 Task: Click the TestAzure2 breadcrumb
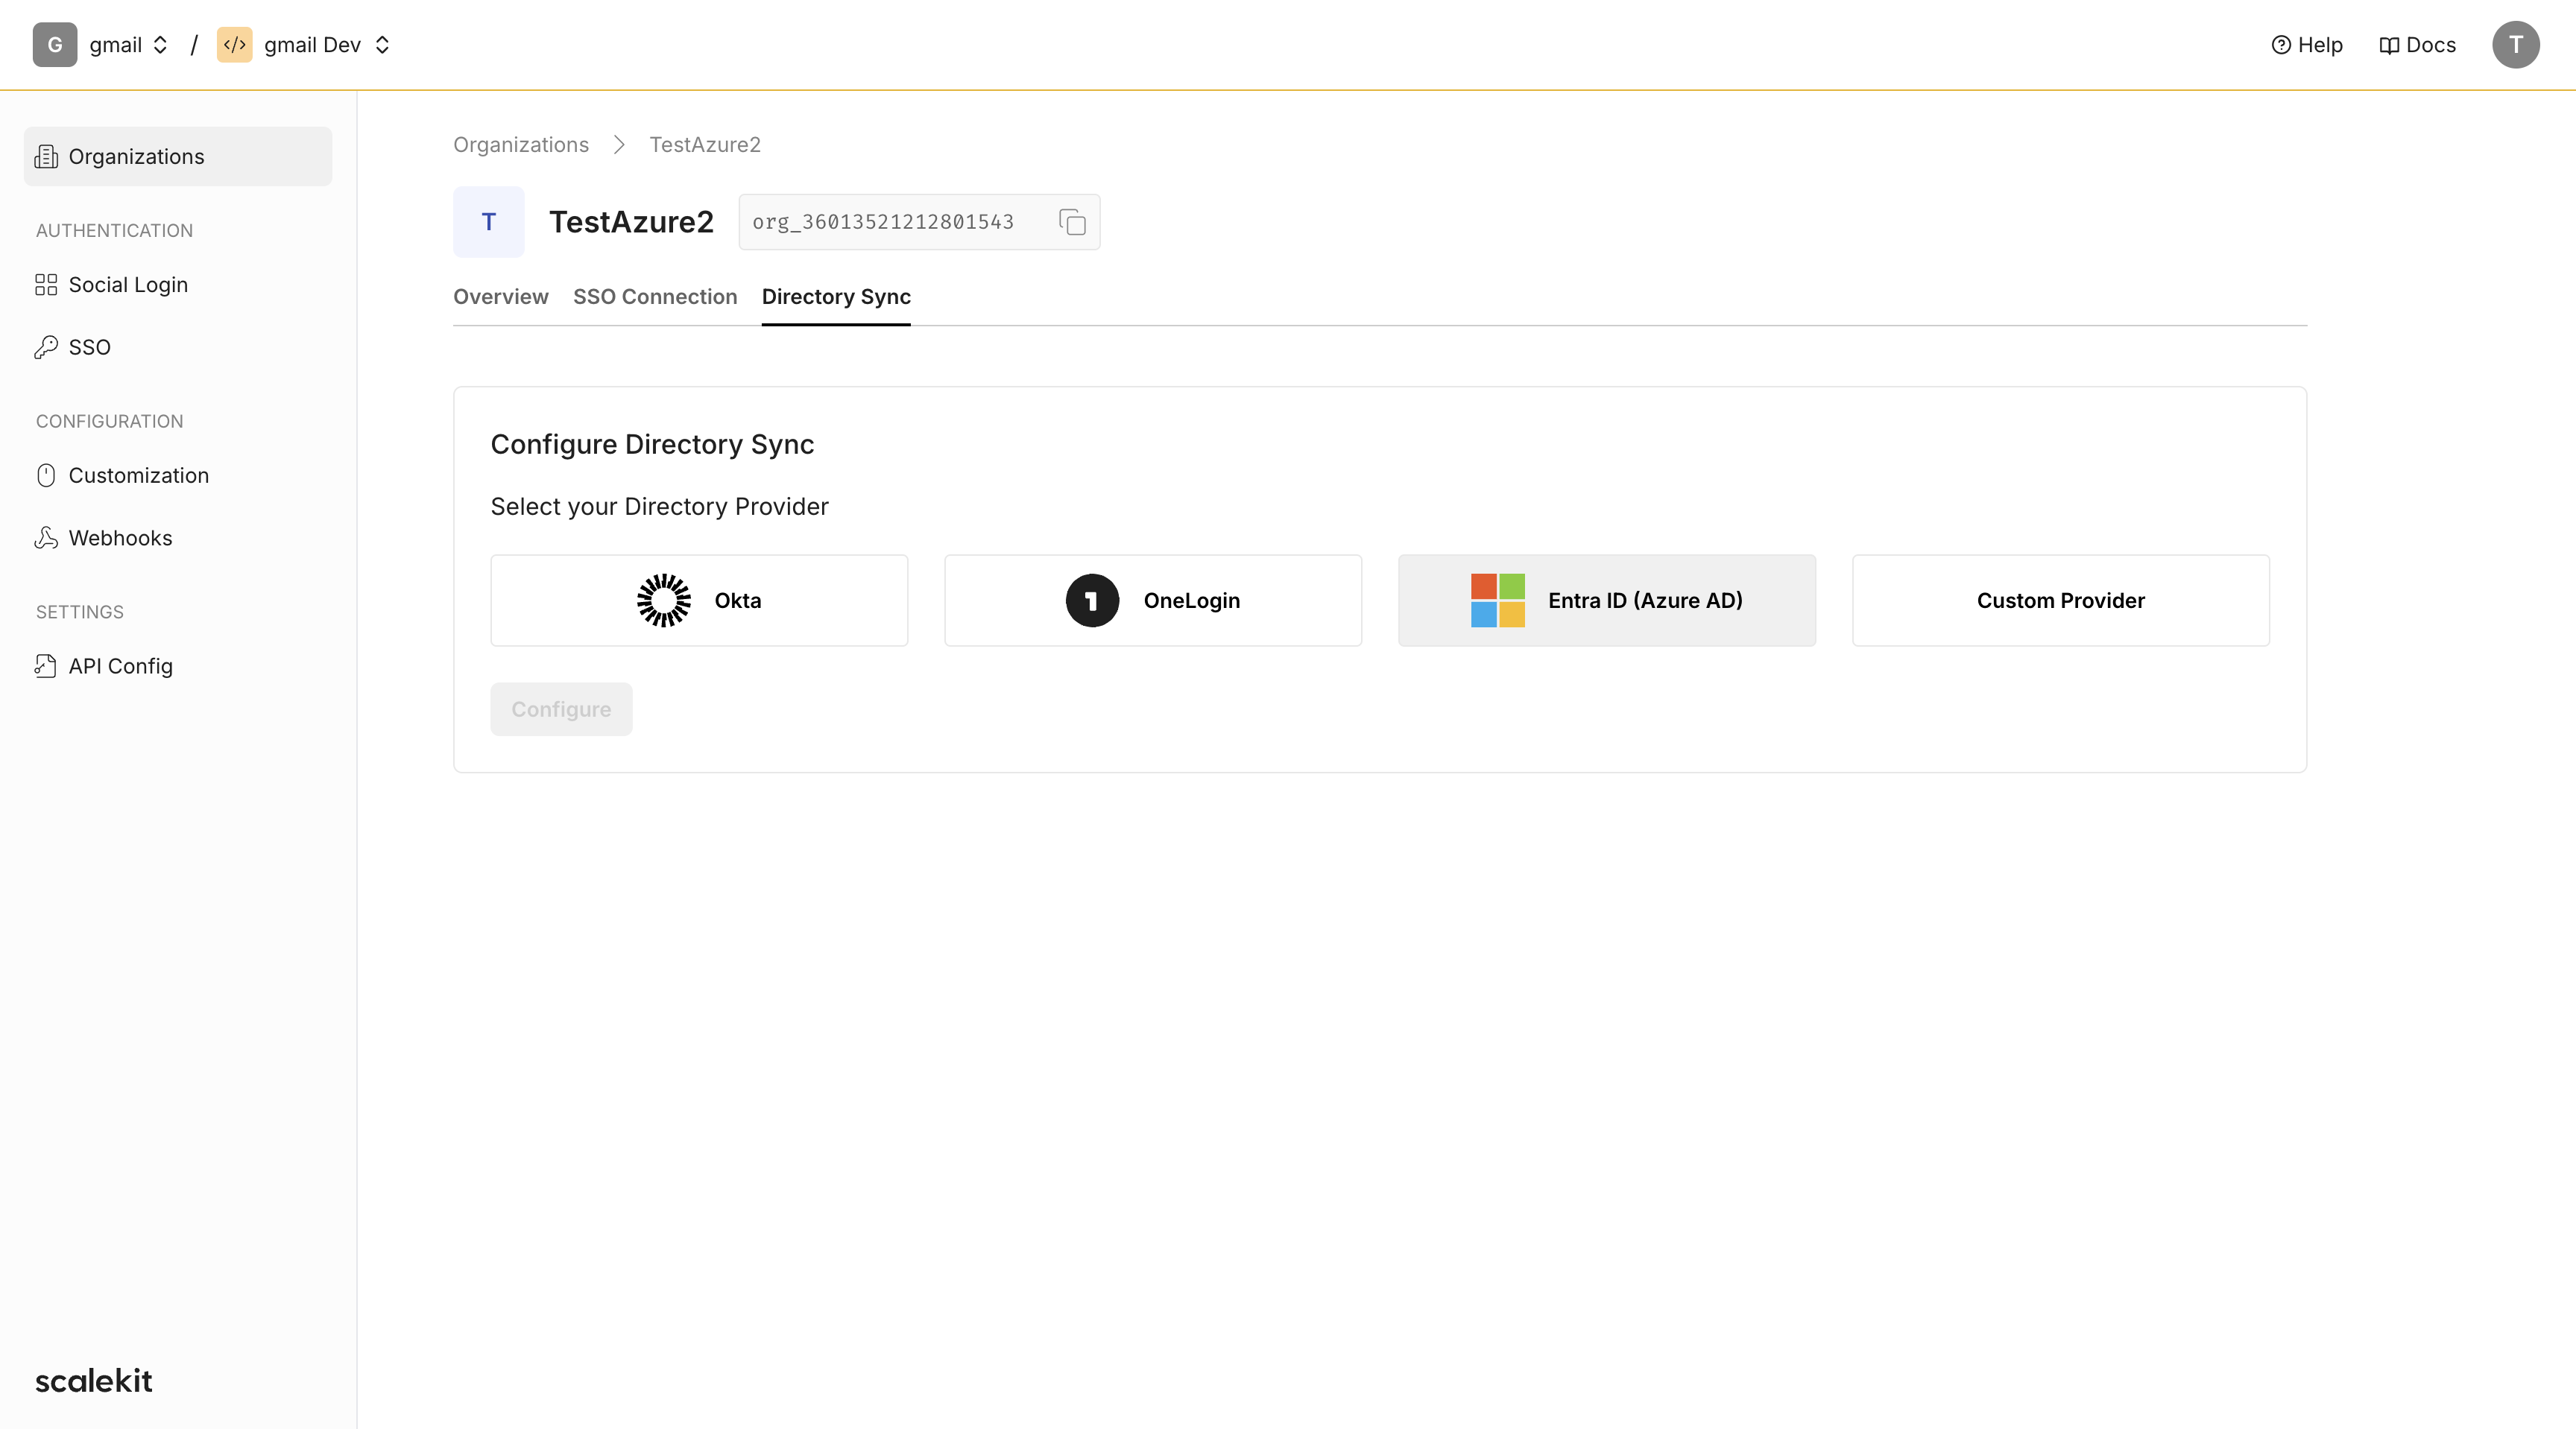pos(705,145)
